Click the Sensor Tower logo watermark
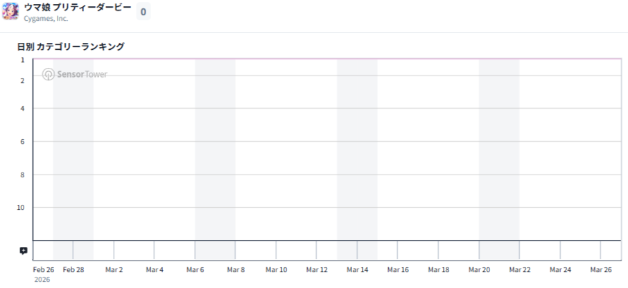 75,74
